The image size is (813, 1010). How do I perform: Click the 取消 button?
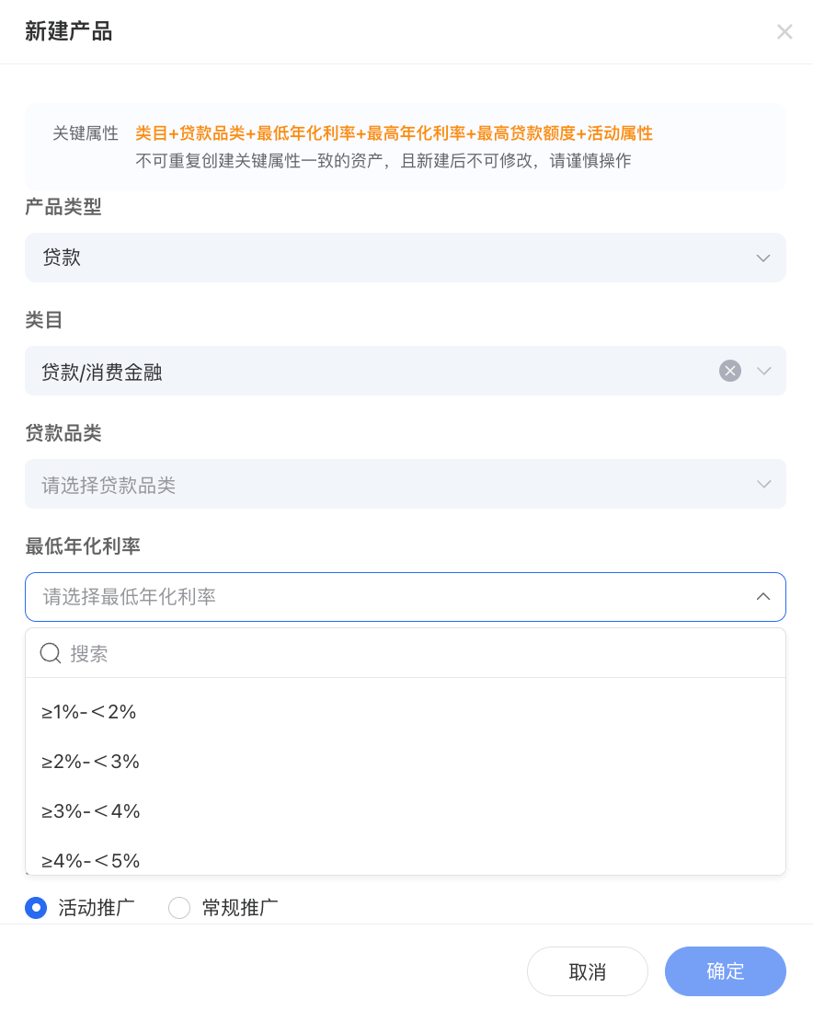tap(588, 971)
